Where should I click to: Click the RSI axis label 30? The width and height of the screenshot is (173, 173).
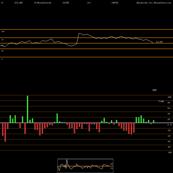pos(2,51)
